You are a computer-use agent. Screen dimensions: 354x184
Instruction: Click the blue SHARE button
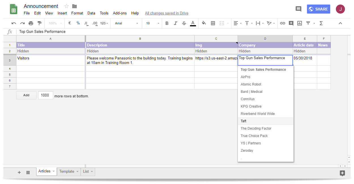click(x=319, y=9)
